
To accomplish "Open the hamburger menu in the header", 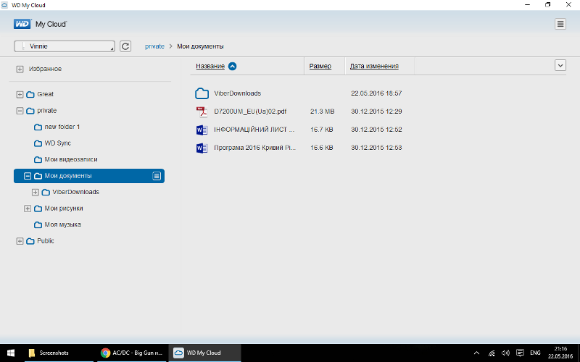I will 560,24.
